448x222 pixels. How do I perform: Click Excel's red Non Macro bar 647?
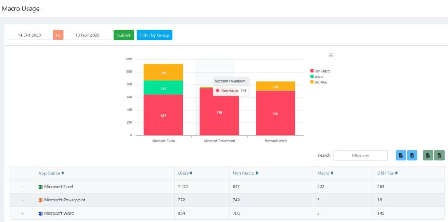164,115
